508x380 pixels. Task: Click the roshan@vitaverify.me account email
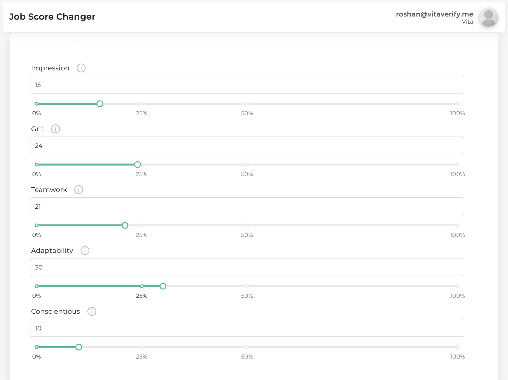point(435,14)
